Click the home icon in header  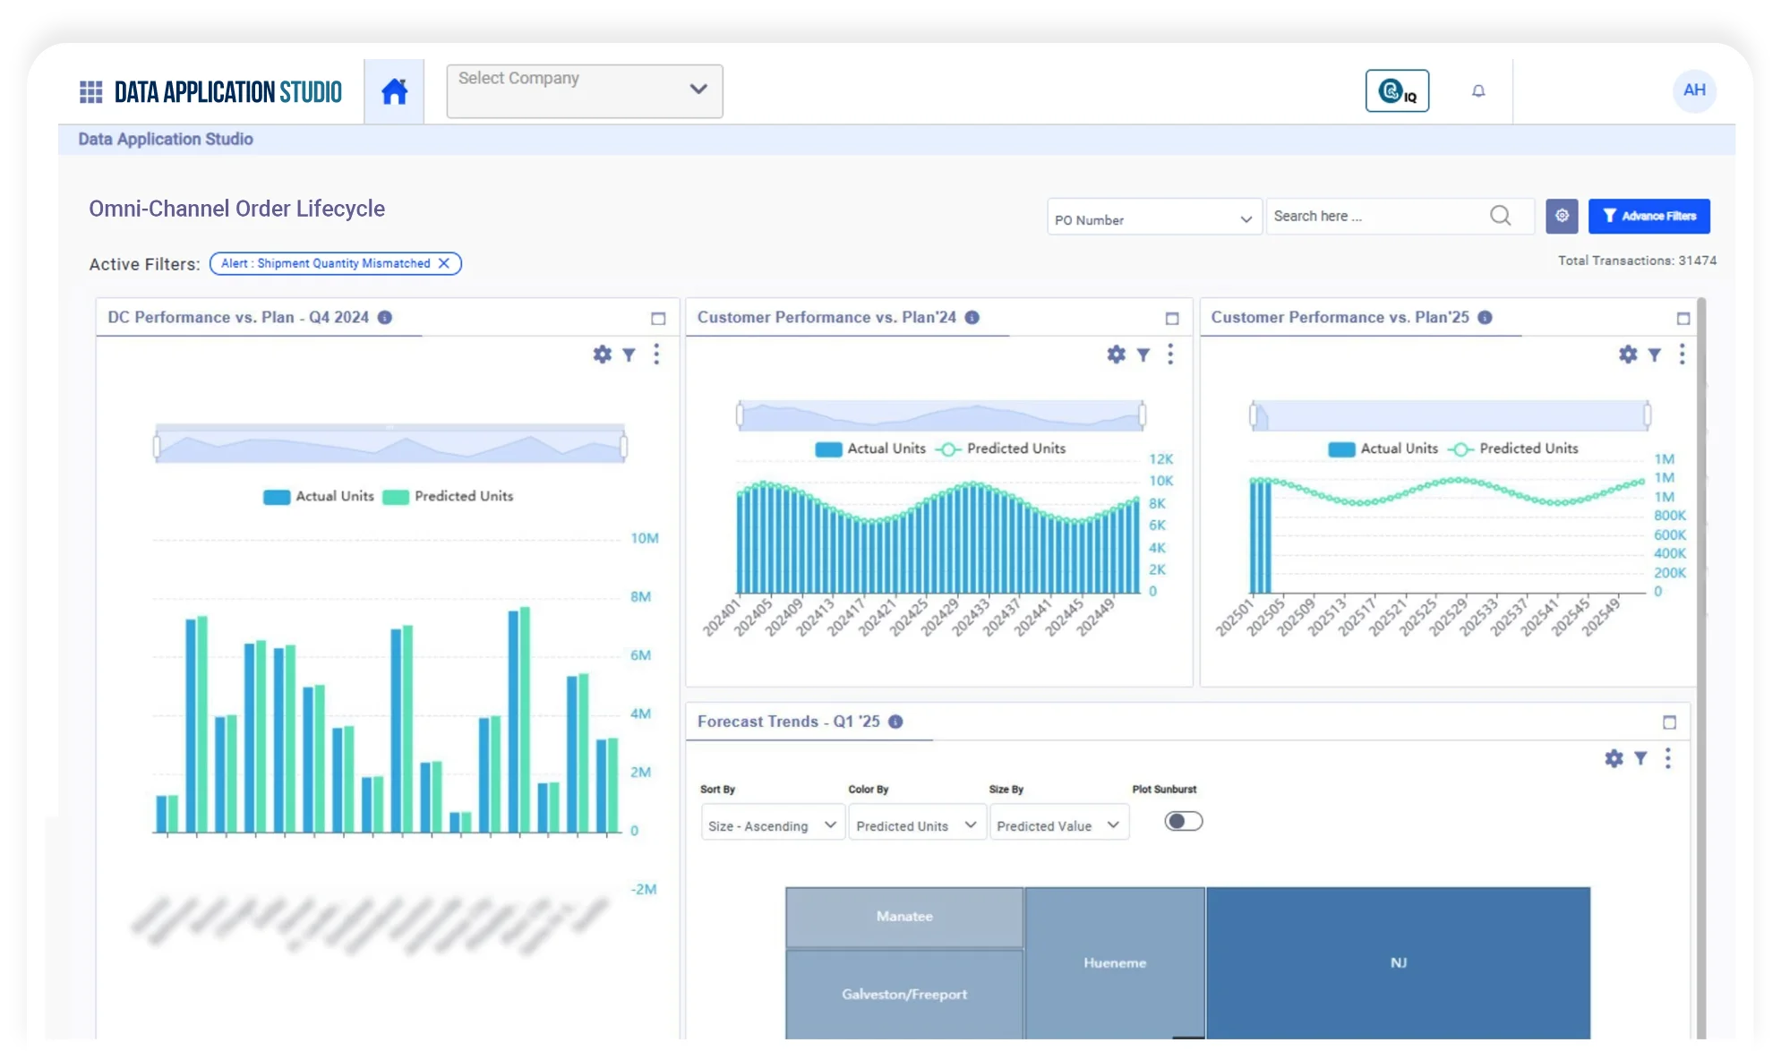click(x=394, y=91)
